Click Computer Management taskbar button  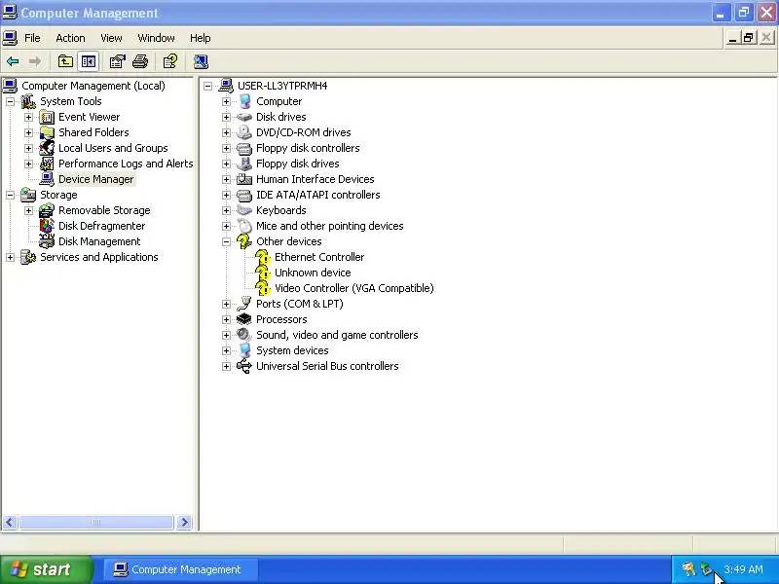pyautogui.click(x=181, y=569)
